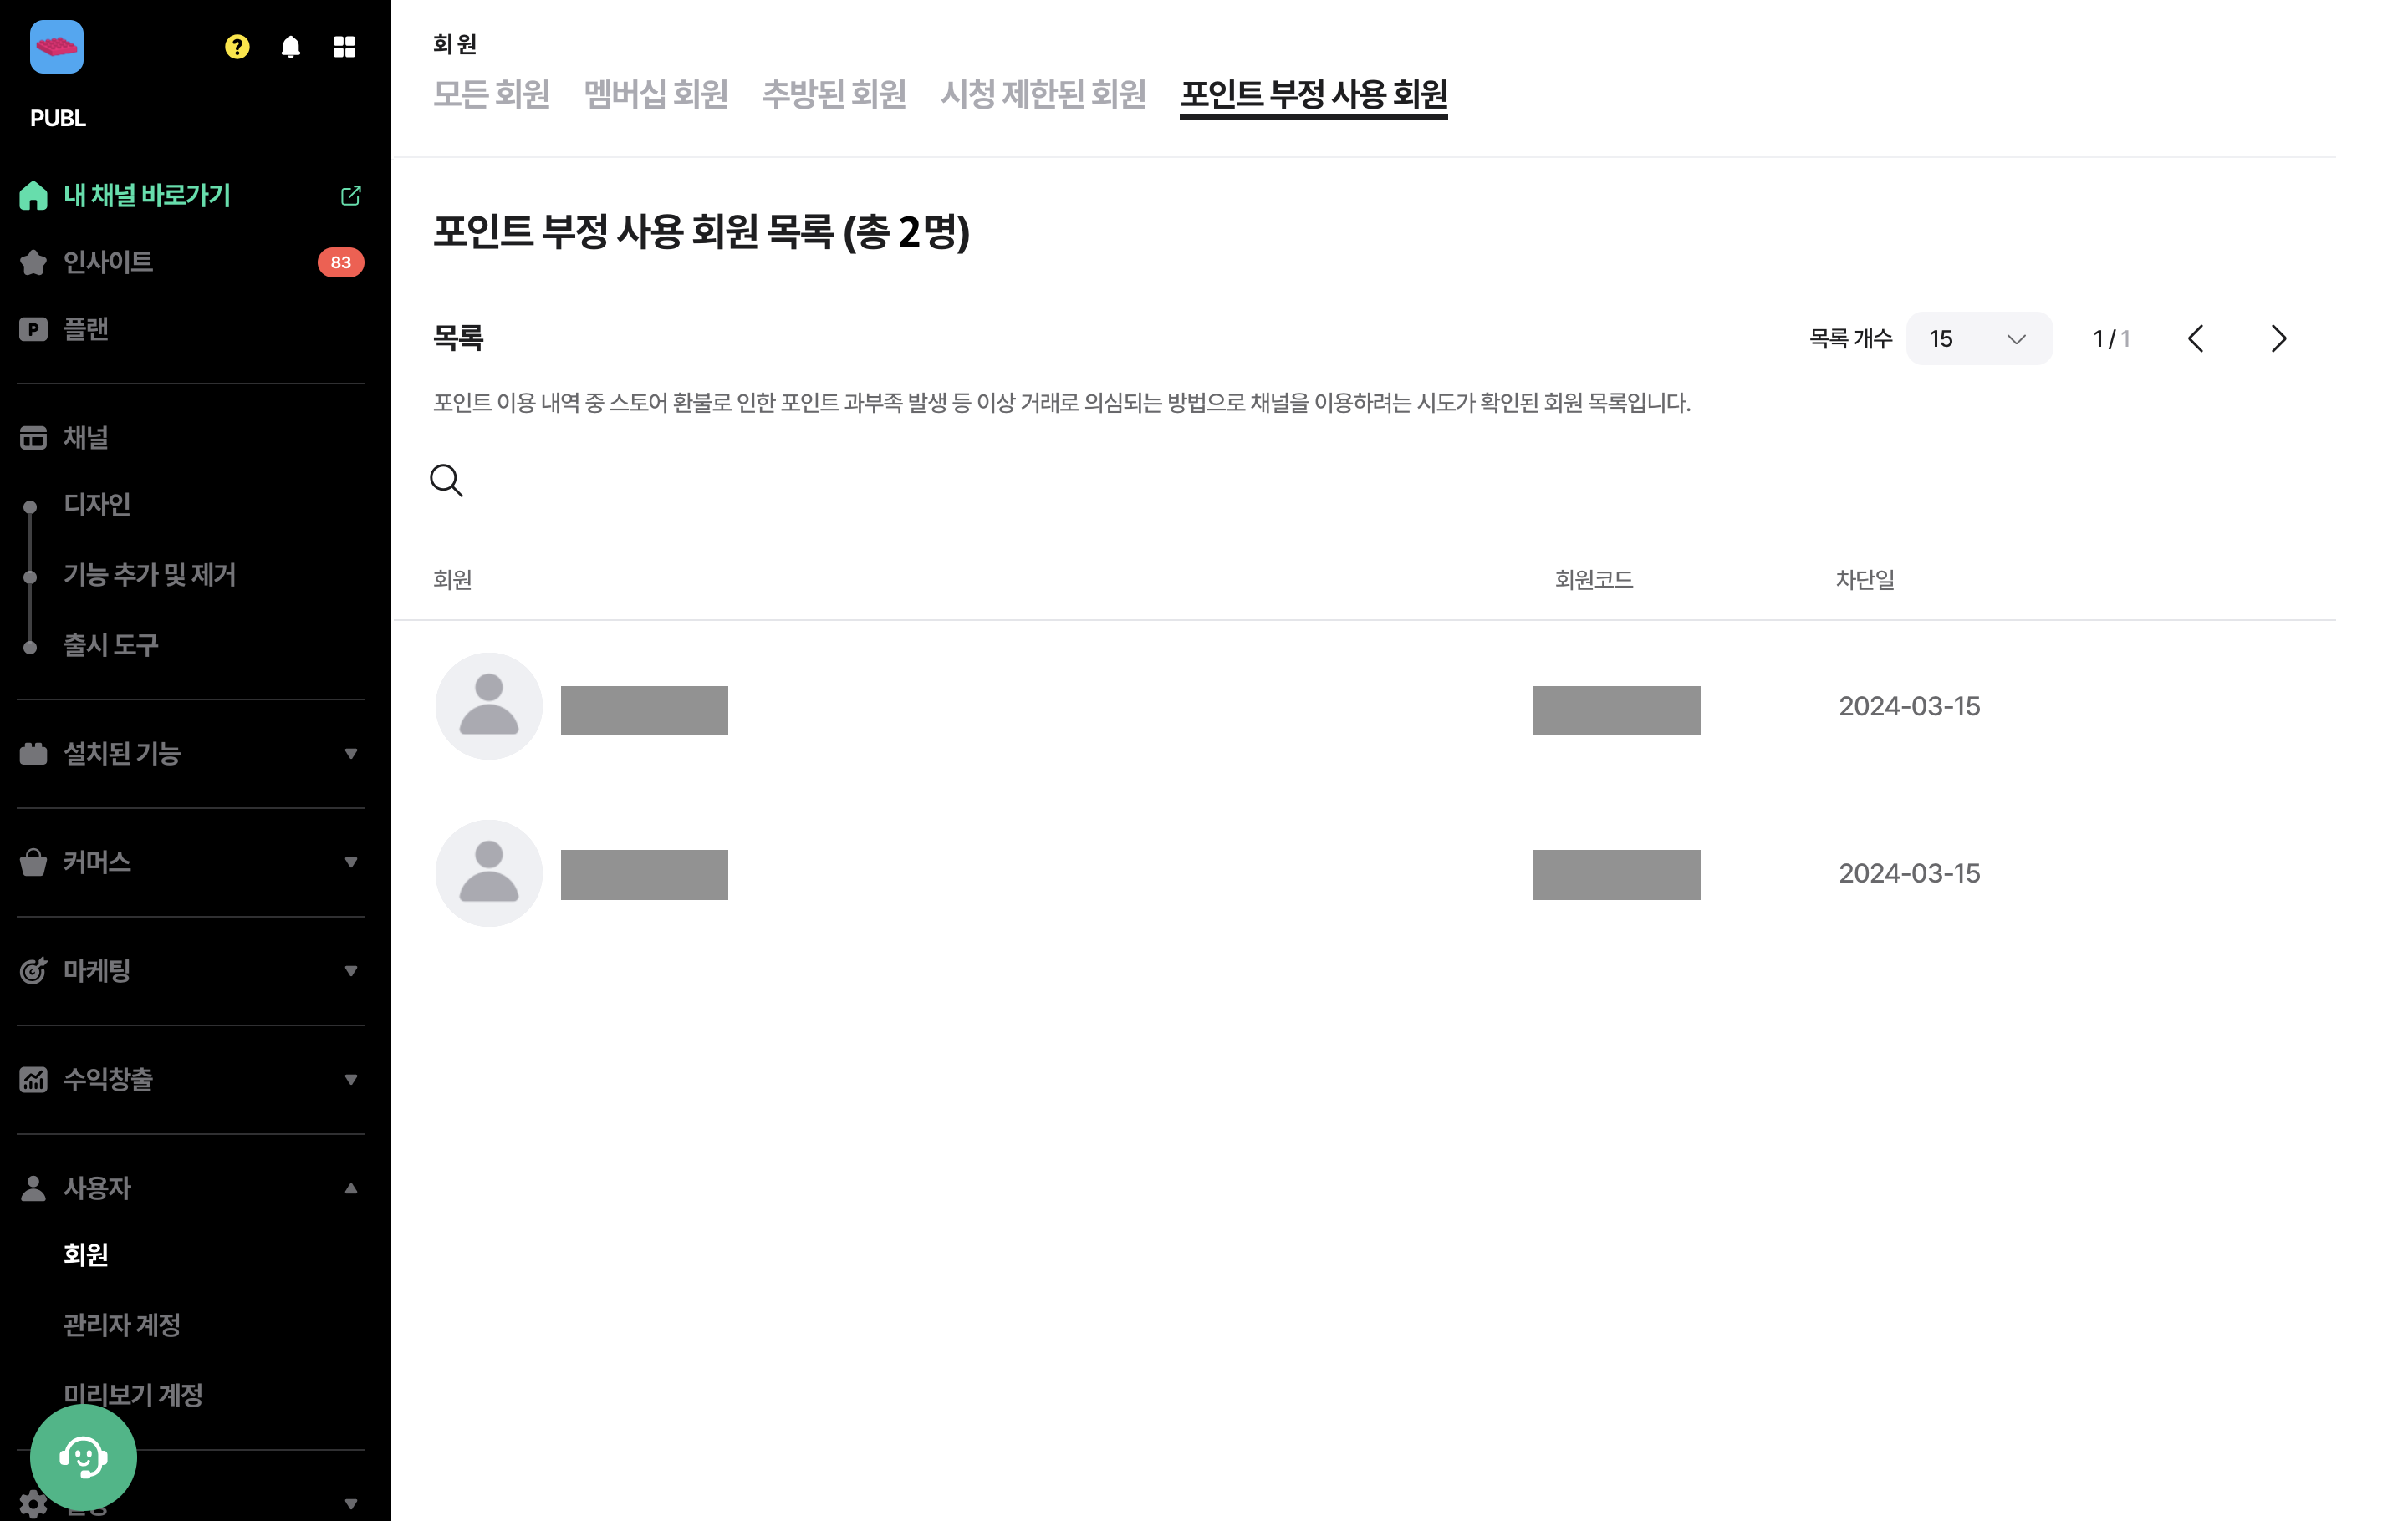Viewport: 2408px width, 1521px height.
Task: Open the 관리자 계정 page
Action: pyautogui.click(x=122, y=1325)
